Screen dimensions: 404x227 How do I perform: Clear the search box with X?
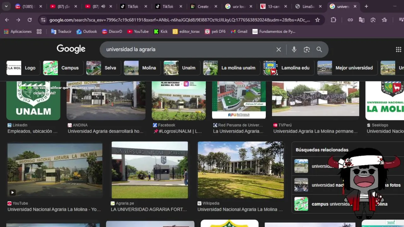(279, 49)
